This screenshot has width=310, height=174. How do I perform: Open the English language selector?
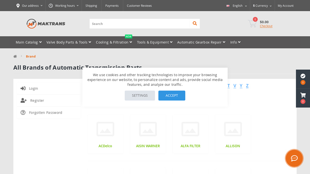coord(237,6)
